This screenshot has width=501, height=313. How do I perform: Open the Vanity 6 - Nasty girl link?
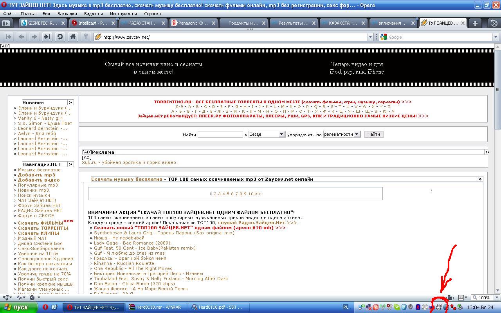click(x=40, y=118)
